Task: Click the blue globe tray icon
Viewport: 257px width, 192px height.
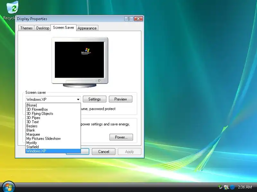Action: [x=232, y=187]
